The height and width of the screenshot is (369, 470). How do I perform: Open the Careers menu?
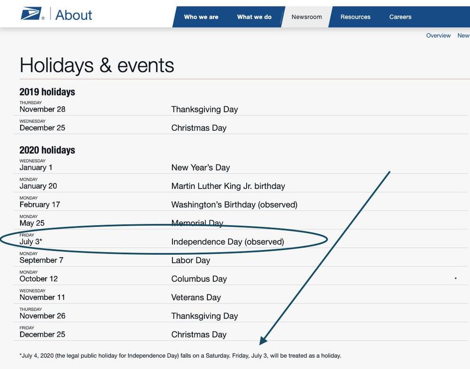coord(400,17)
